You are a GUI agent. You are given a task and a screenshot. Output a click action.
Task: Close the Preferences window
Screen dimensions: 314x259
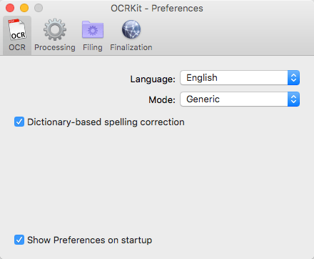click(10, 8)
